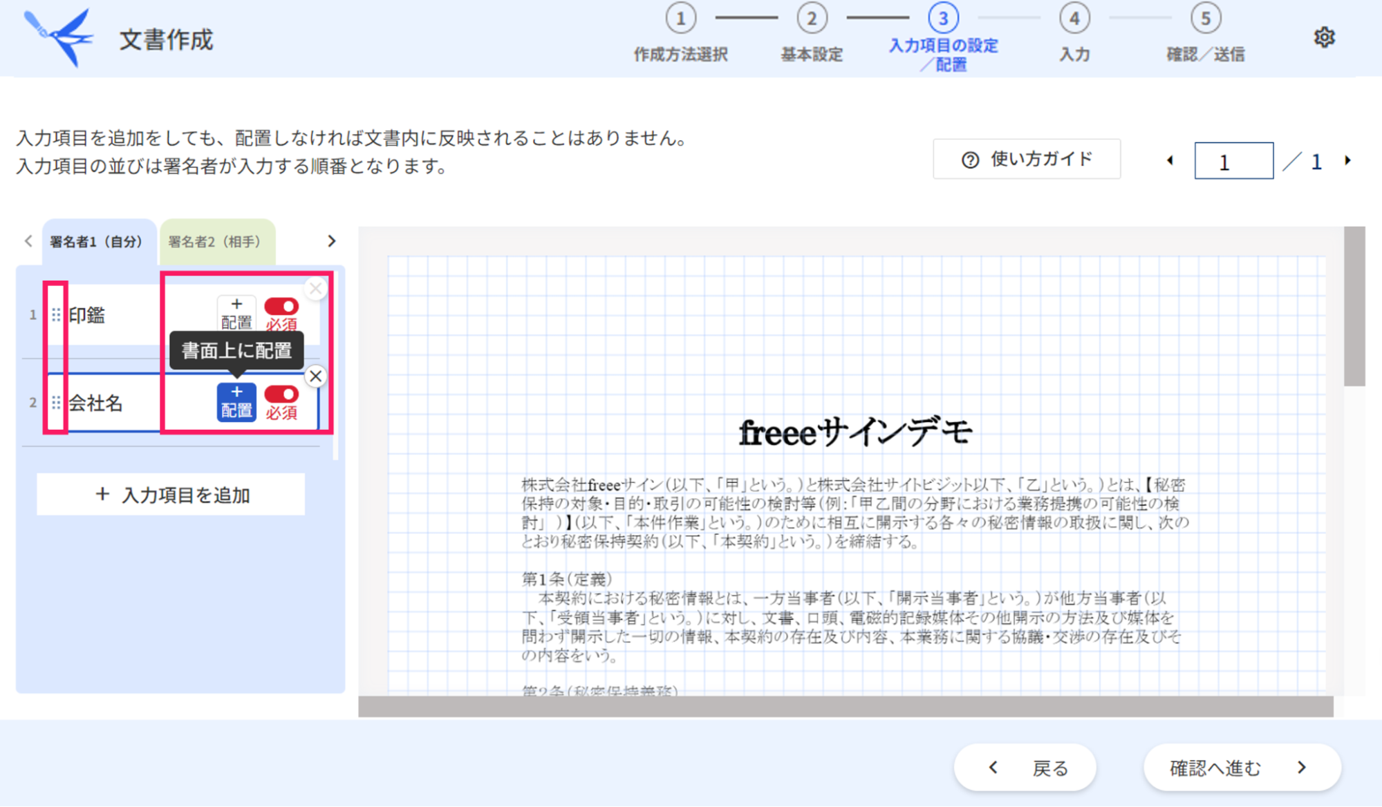Click 入力項目を追加 button
The image size is (1382, 807).
tap(171, 495)
